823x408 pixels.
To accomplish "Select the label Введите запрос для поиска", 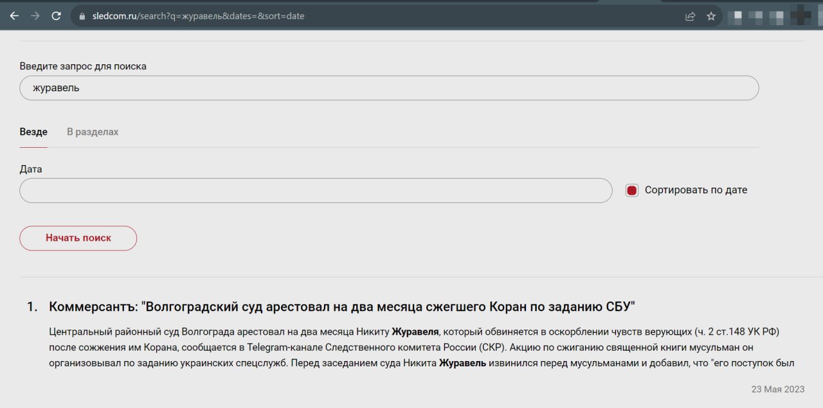I will tap(83, 66).
